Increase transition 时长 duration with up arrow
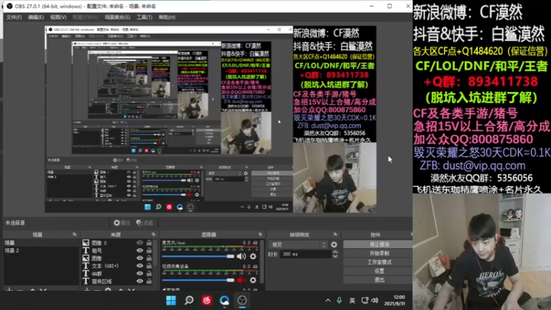The image size is (551, 310). point(335,252)
